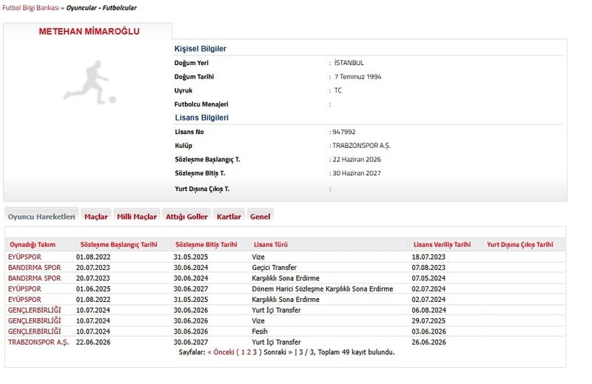Click the Yurt Dışına Çıkış Tarihi header
Image resolution: width=592 pixels, height=384 pixels.
(x=520, y=244)
